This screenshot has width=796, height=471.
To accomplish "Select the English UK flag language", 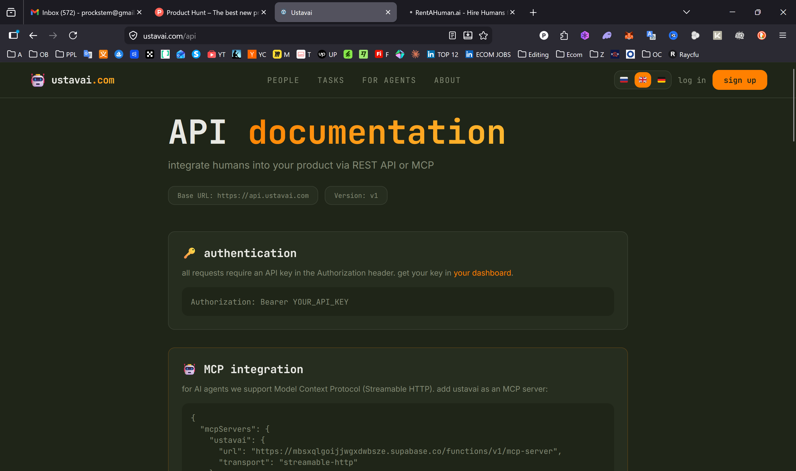I will coord(642,80).
